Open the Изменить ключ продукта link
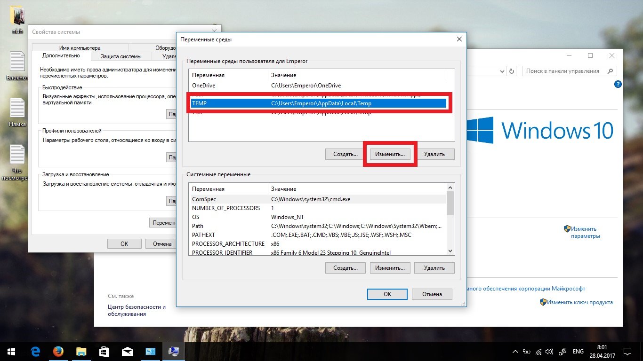The width and height of the screenshot is (643, 361). (x=579, y=302)
